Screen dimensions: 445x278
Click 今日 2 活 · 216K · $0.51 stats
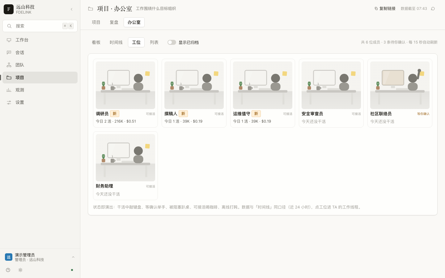click(x=116, y=121)
